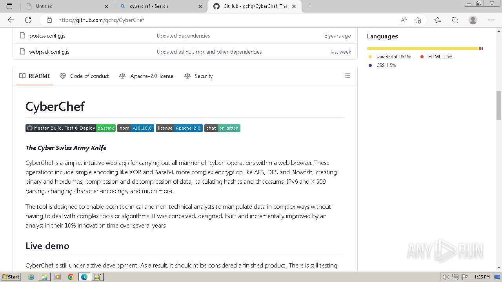The height and width of the screenshot is (282, 502).
Task: Go back to the previous page
Action: (x=11, y=20)
